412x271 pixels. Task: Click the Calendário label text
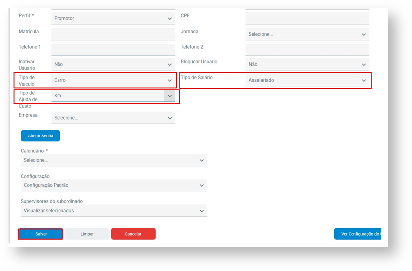(x=34, y=151)
